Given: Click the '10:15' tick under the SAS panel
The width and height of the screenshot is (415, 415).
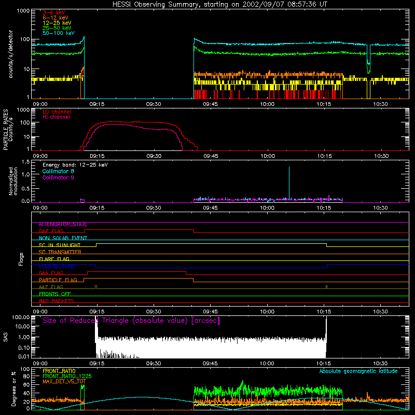Looking at the screenshot, I should (x=324, y=364).
